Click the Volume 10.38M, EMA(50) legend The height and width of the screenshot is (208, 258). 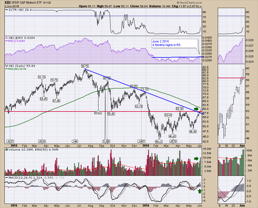coord(32,150)
